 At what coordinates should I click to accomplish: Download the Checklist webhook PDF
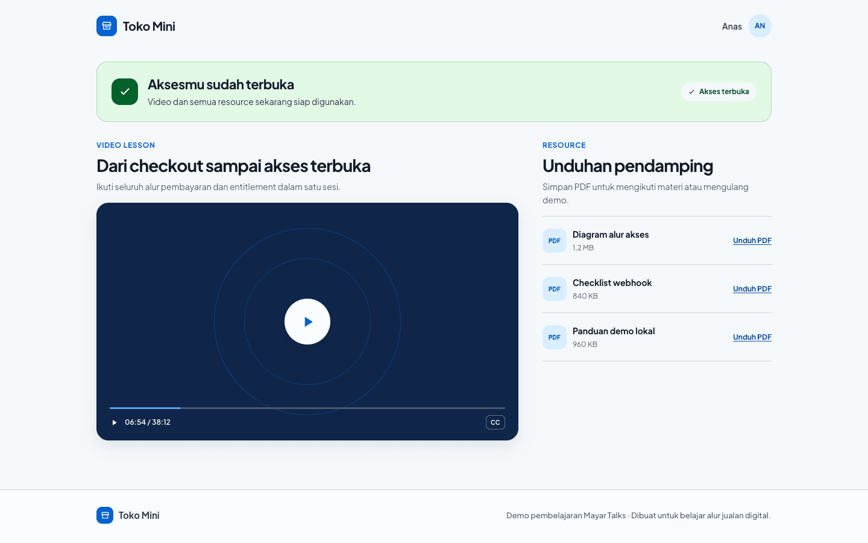click(x=752, y=289)
